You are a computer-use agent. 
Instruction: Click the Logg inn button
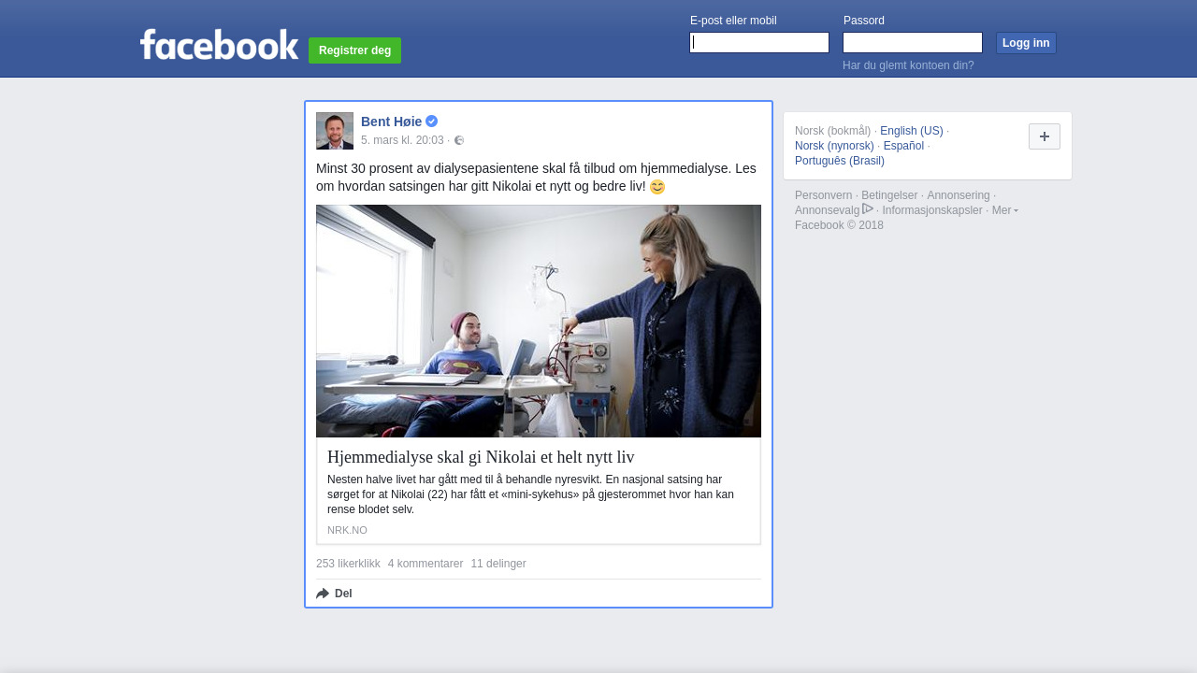tap(1026, 43)
